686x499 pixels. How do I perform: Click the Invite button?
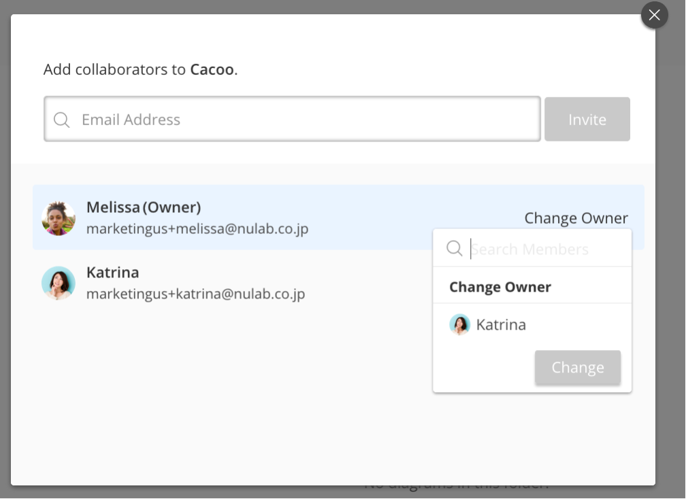pos(587,119)
